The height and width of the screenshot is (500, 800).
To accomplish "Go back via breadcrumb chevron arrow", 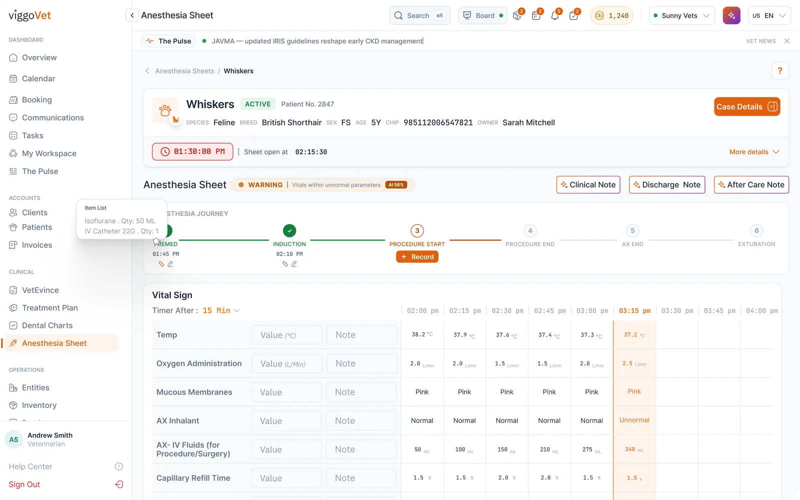I will 147,71.
